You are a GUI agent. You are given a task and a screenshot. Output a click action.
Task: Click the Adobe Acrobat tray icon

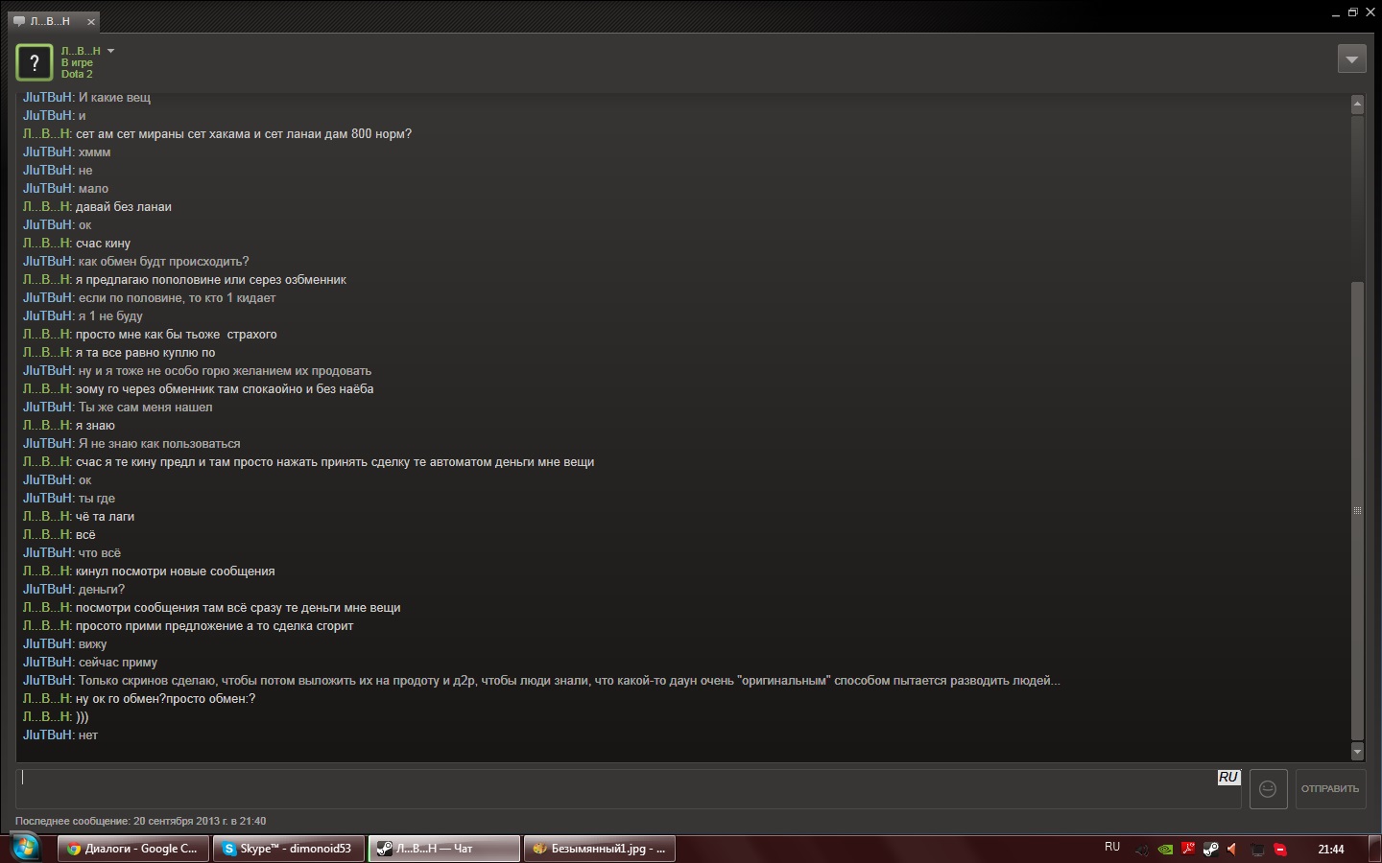coord(1188,849)
